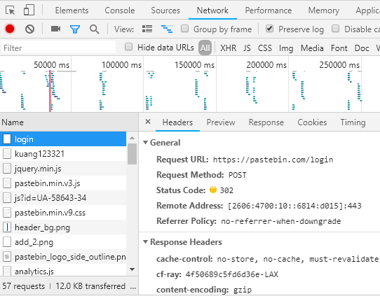
Task: Open search with the magnifier icon
Action: 94,29
